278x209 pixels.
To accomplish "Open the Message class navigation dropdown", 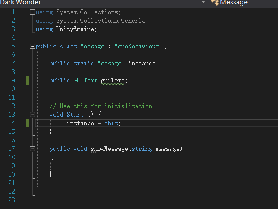I will coord(244,3).
